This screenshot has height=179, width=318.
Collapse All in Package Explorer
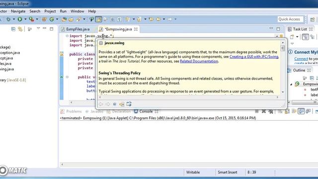tap(13, 29)
